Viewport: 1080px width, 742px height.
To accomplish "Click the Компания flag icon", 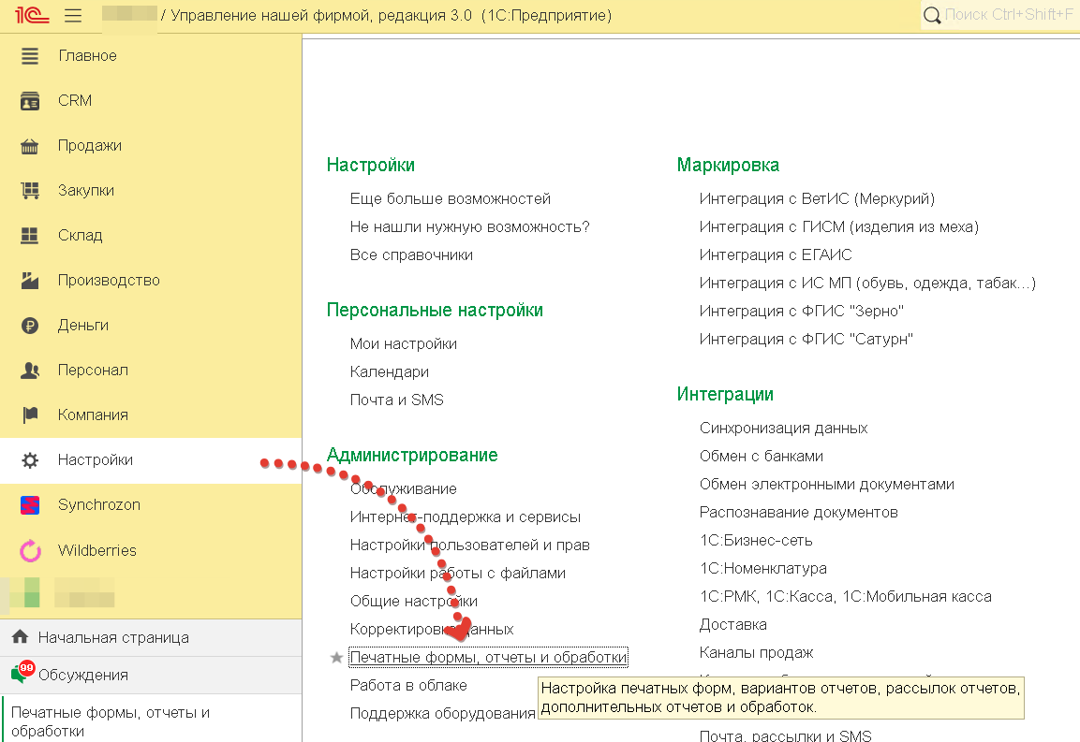I will click(x=30, y=415).
